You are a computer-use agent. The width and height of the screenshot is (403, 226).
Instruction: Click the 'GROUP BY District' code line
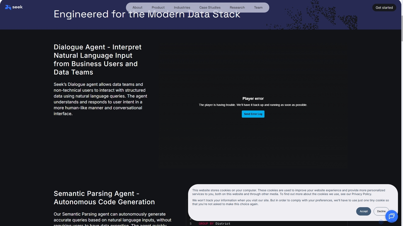point(214,223)
